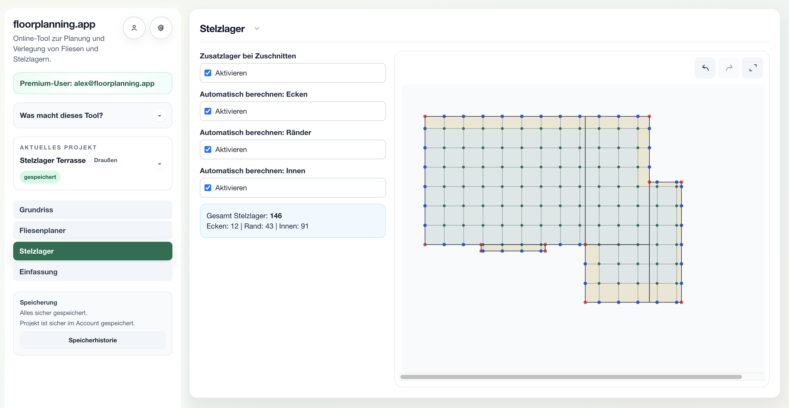Disable automatic calculation for Ecken
The height and width of the screenshot is (408, 789).
point(208,111)
